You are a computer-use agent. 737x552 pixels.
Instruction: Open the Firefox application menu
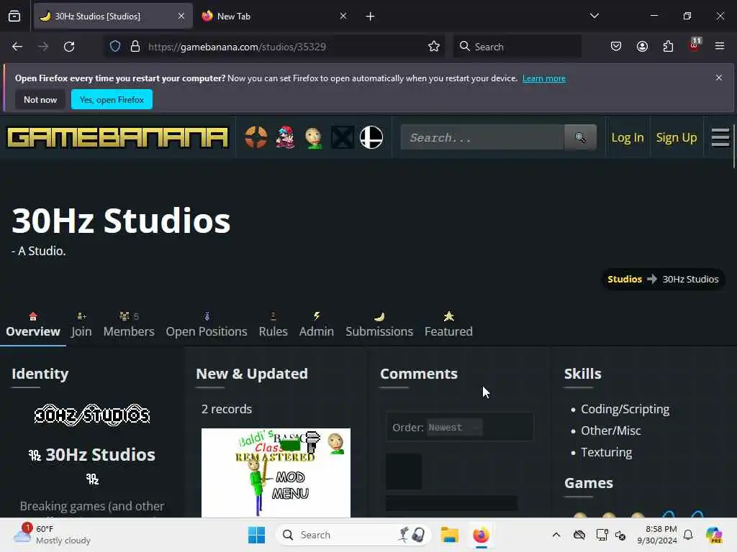[x=720, y=47]
